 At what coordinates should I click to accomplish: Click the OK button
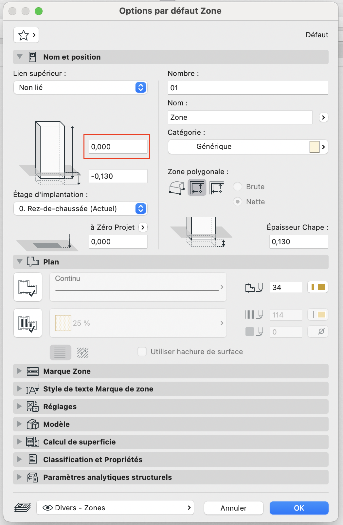tap(299, 508)
